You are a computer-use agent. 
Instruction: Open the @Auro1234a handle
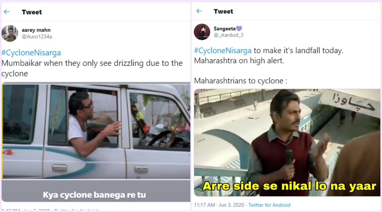click(37, 37)
